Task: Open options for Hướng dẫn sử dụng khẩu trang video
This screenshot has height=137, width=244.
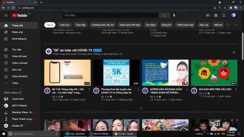Action: [x=187, y=90]
